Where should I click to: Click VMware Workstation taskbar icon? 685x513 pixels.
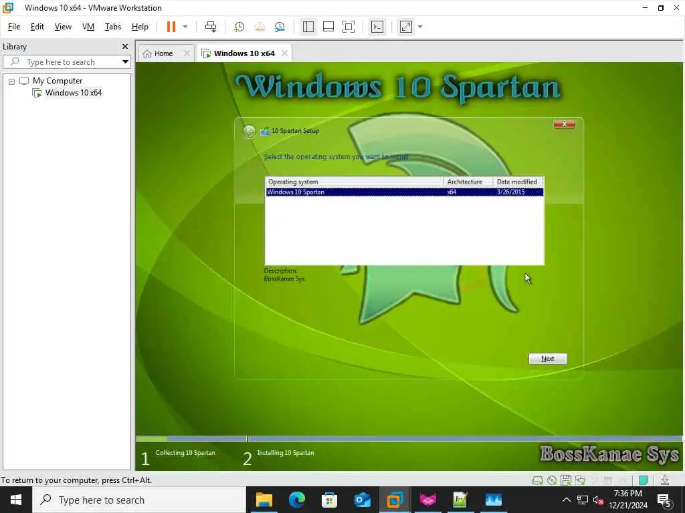point(395,500)
